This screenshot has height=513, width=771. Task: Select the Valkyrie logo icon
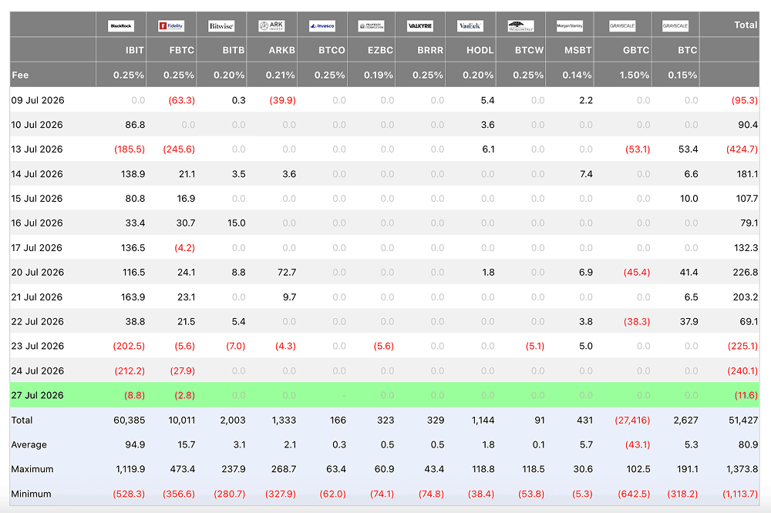tap(420, 25)
